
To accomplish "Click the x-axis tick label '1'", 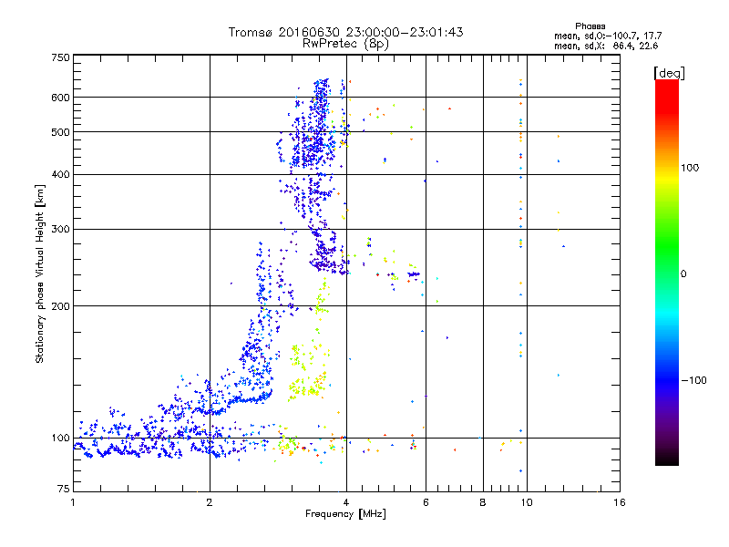I will 73,502.
